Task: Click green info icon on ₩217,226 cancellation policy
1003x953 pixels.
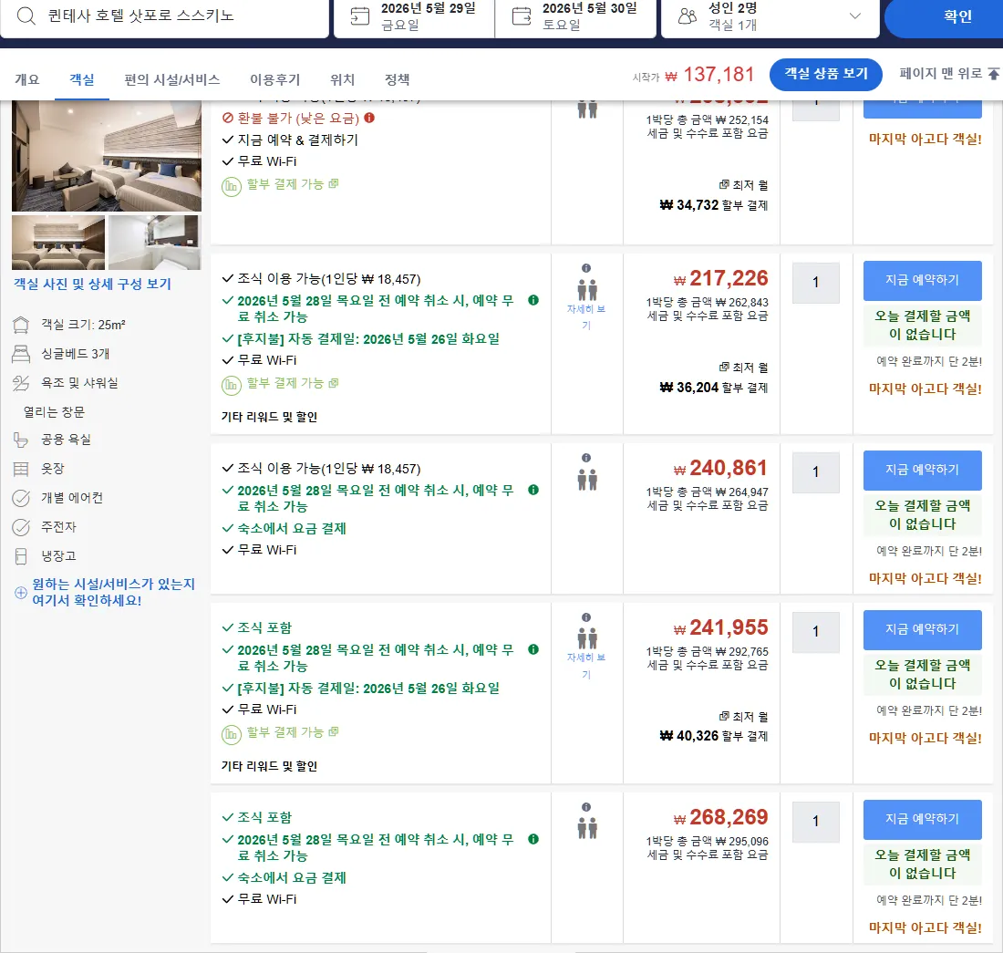Action: pos(533,300)
